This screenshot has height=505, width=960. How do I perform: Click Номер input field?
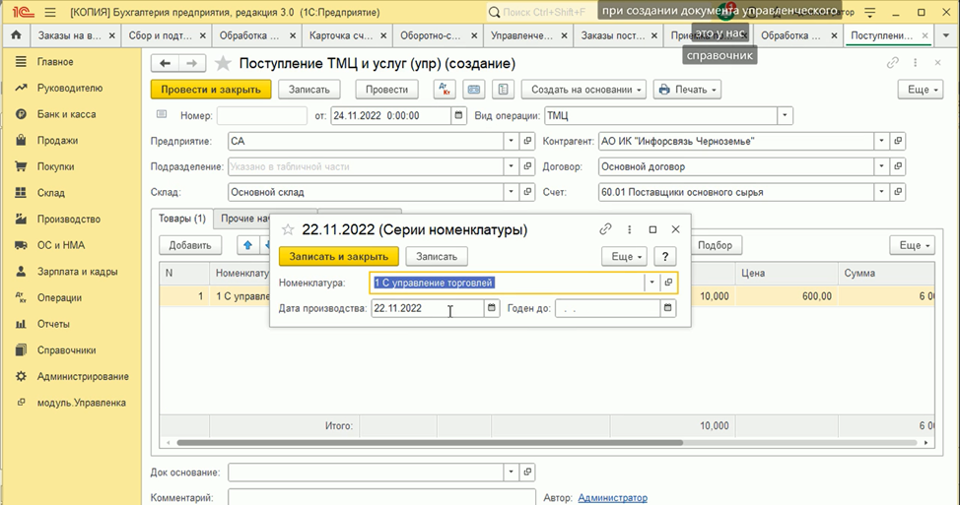(262, 115)
